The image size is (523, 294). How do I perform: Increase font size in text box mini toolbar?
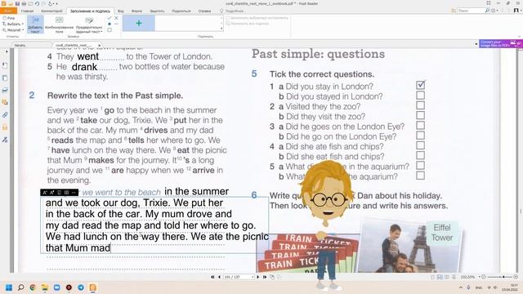point(52,193)
